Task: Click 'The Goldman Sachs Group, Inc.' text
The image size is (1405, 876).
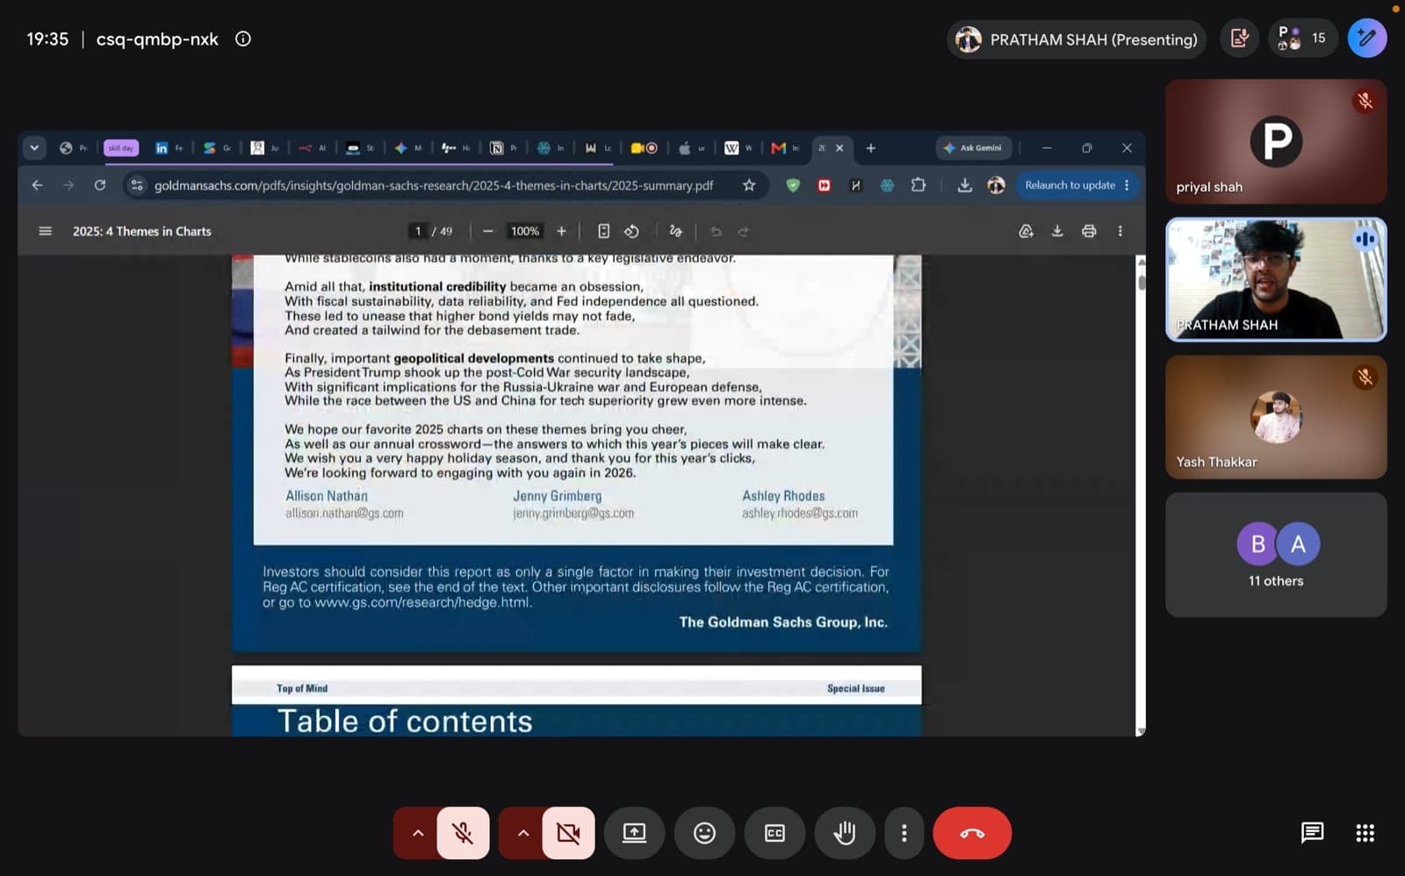Action: point(783,622)
